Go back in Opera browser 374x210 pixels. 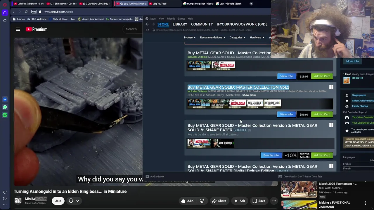(13, 12)
